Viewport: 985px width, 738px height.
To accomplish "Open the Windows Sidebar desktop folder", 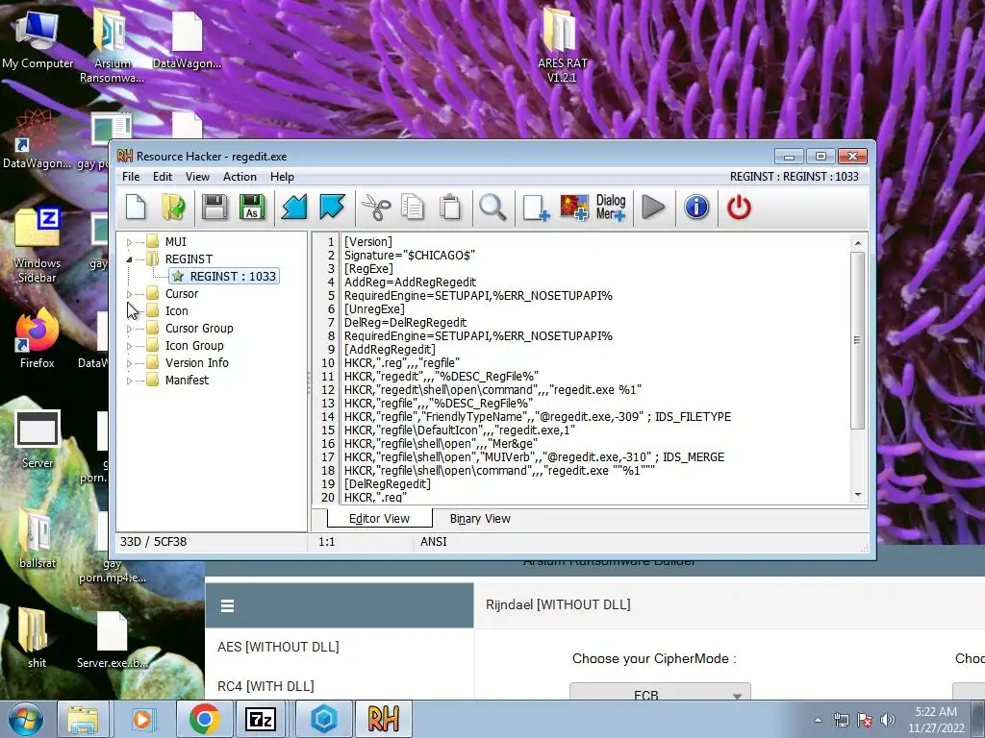I will (38, 245).
